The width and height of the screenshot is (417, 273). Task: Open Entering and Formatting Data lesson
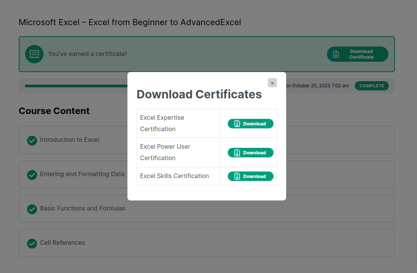tap(82, 174)
